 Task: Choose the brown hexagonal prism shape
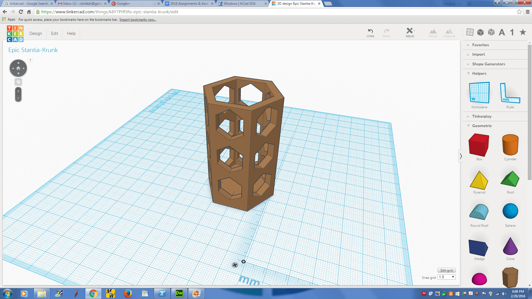pos(510,277)
